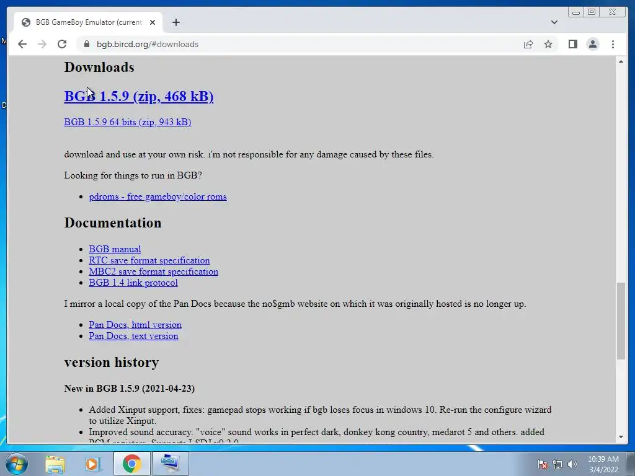Open pdroms free gameboy roms link
Screen dimensions: 635x476
pos(158,196)
